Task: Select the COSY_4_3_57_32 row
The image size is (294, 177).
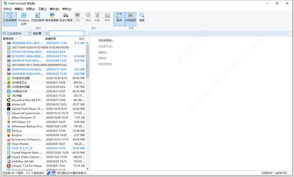Action: pyautogui.click(x=44, y=148)
